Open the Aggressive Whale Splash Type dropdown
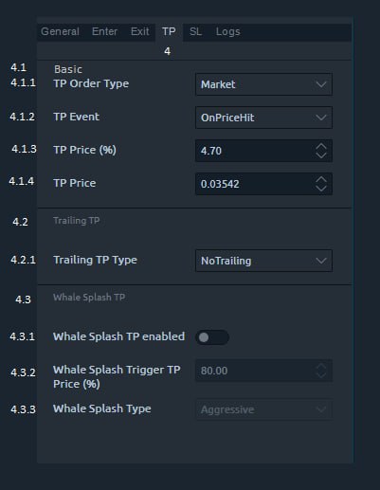 [263, 409]
